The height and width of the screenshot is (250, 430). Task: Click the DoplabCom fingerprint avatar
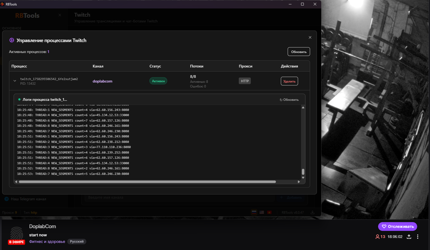[x=17, y=234]
